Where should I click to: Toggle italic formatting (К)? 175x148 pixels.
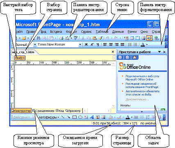tap(92, 44)
